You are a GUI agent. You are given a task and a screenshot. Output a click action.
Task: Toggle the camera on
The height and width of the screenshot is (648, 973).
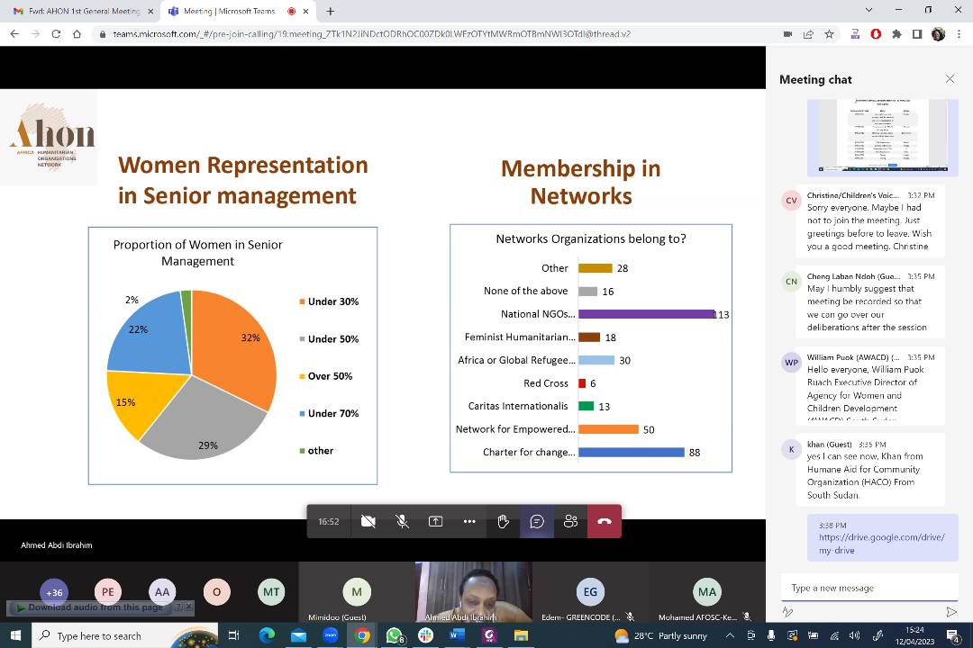point(368,521)
